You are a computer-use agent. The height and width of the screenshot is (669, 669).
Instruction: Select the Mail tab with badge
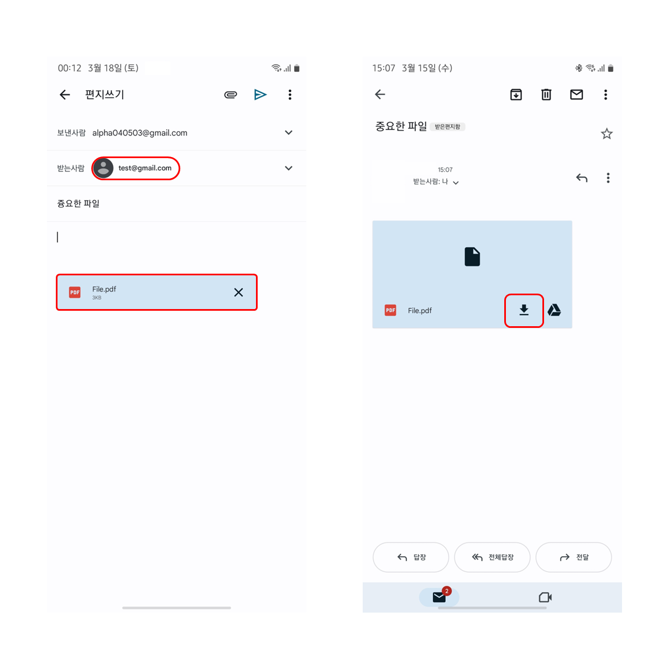tap(439, 597)
